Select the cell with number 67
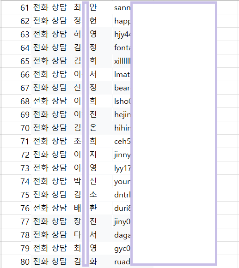The height and width of the screenshot is (268, 239). pos(16,88)
